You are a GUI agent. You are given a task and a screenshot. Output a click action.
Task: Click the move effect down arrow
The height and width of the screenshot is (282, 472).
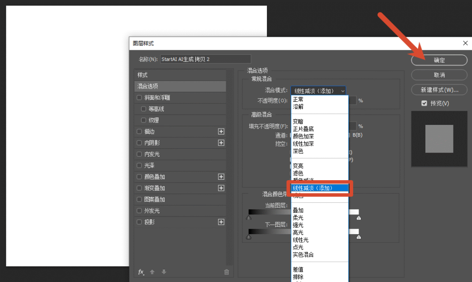tap(164, 272)
